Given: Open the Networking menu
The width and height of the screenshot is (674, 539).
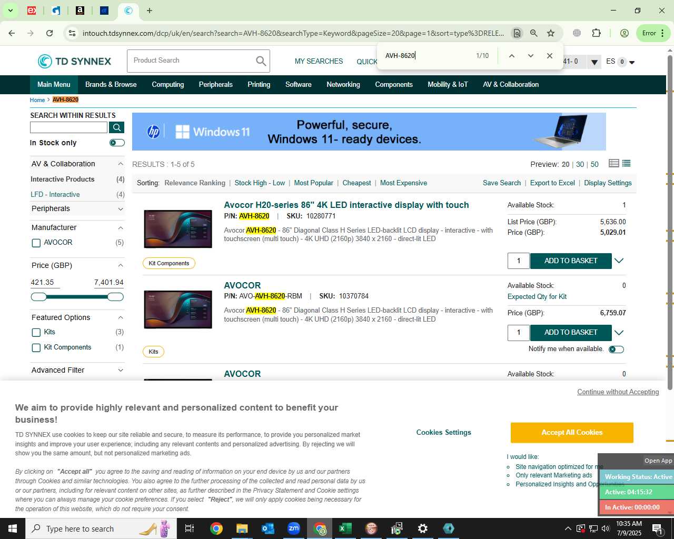Looking at the screenshot, I should [343, 85].
